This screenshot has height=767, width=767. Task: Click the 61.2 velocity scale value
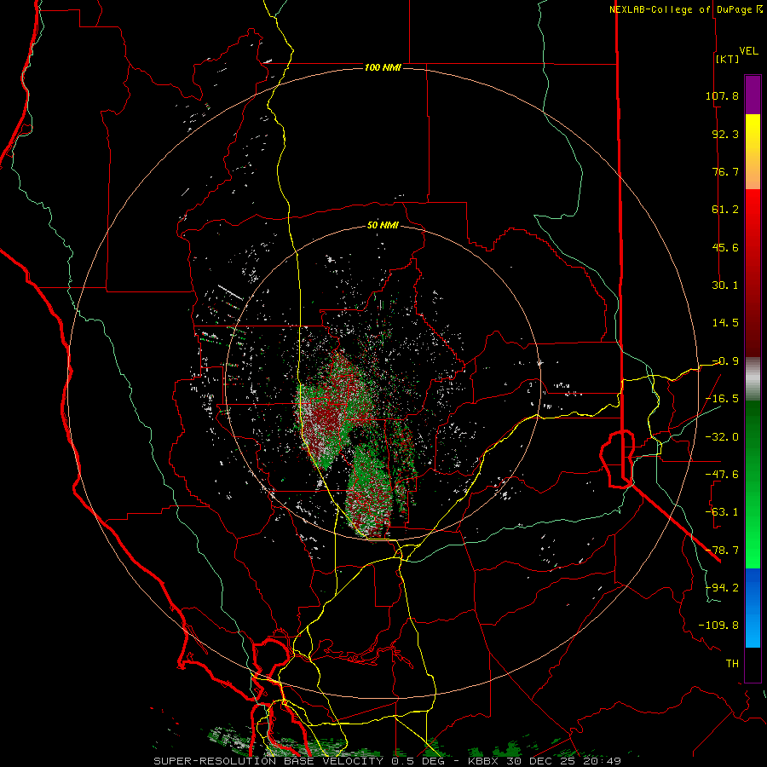click(x=725, y=210)
